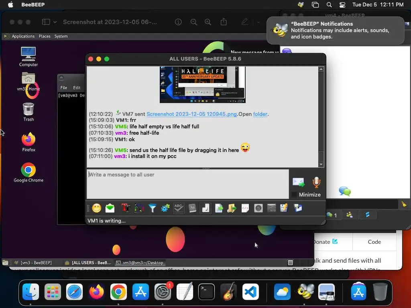Click the winking emoji in VM5's message

[x=245, y=148]
